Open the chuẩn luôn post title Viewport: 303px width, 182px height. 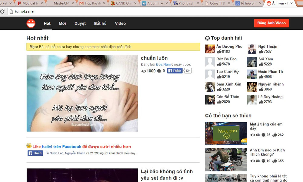[x=154, y=58]
